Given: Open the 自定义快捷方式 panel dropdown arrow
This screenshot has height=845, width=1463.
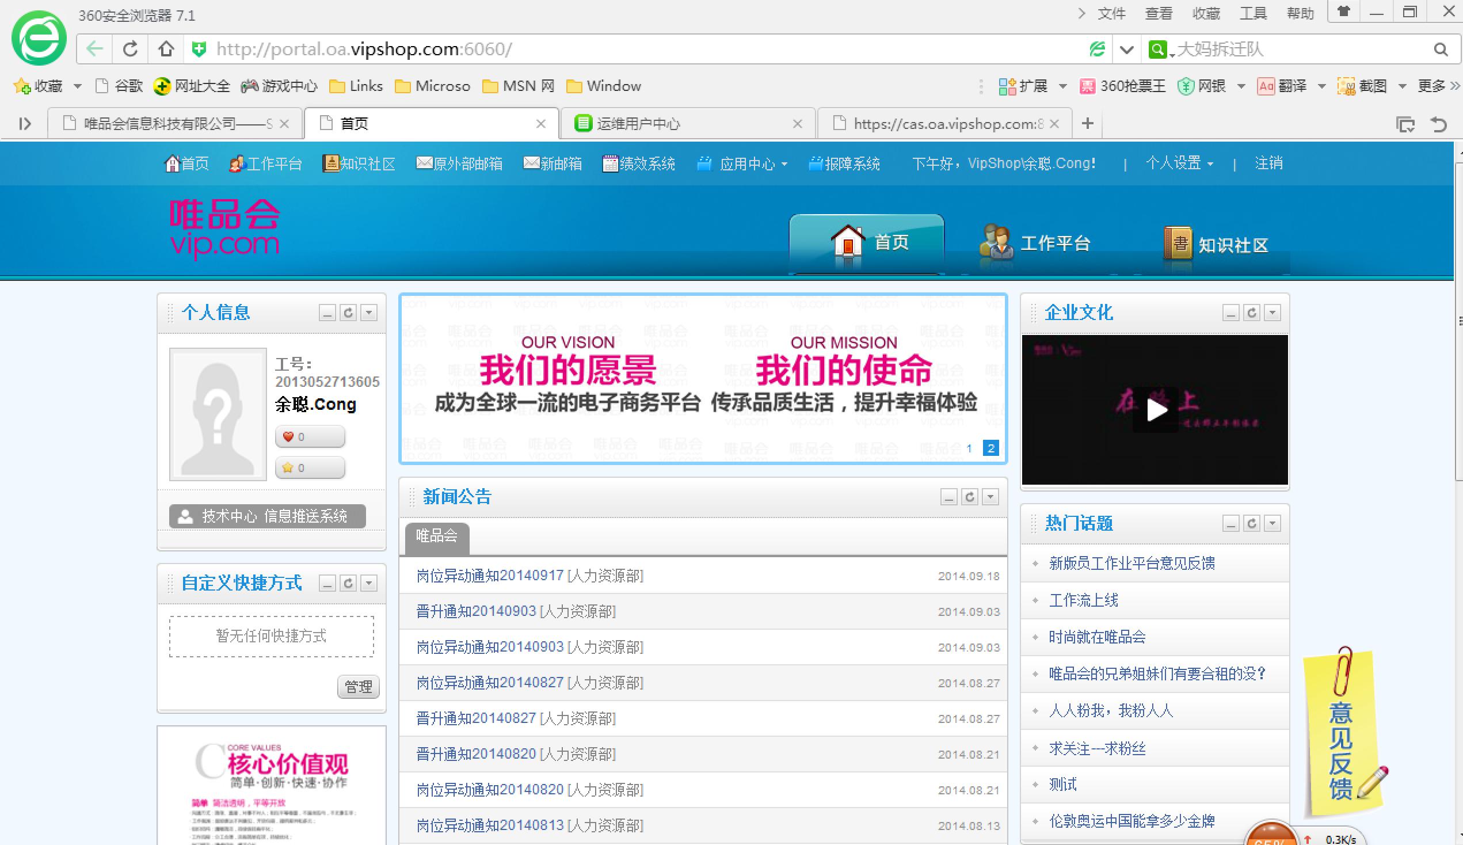Looking at the screenshot, I should pos(369,583).
